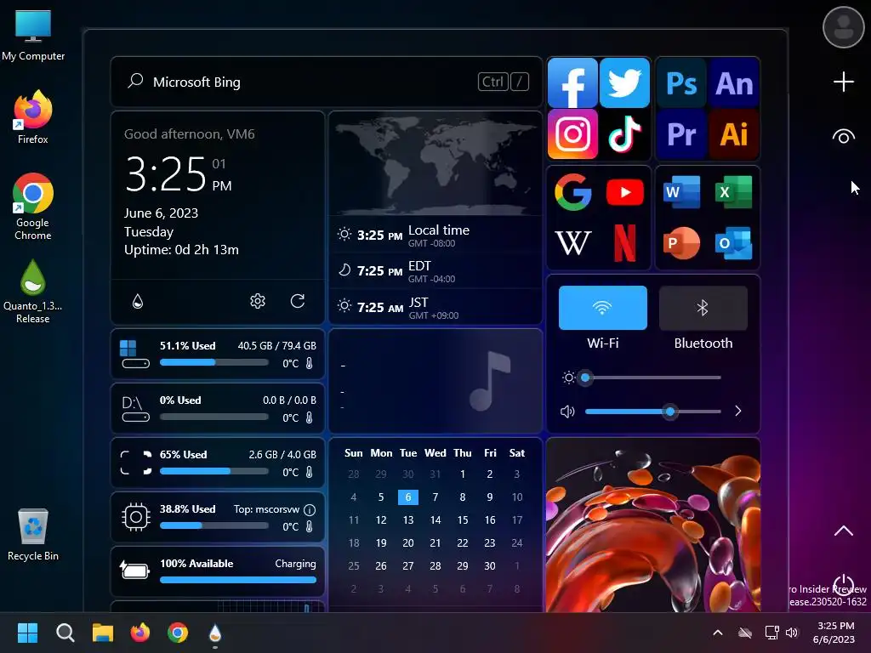Viewport: 871px width, 653px height.
Task: Click the settings gear in clock widget
Action: pyautogui.click(x=258, y=301)
